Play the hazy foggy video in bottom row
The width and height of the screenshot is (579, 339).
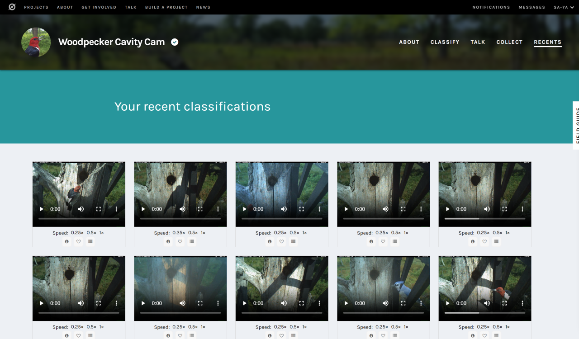click(x=143, y=303)
